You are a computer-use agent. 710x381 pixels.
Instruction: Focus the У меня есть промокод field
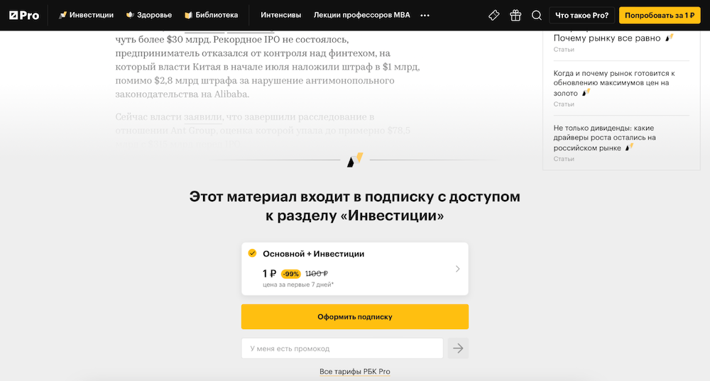point(342,348)
